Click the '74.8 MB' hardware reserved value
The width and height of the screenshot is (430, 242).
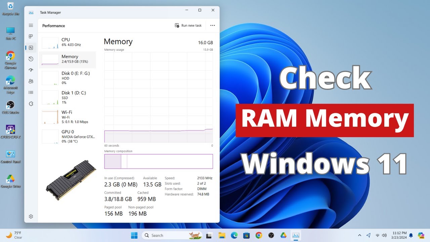click(203, 194)
